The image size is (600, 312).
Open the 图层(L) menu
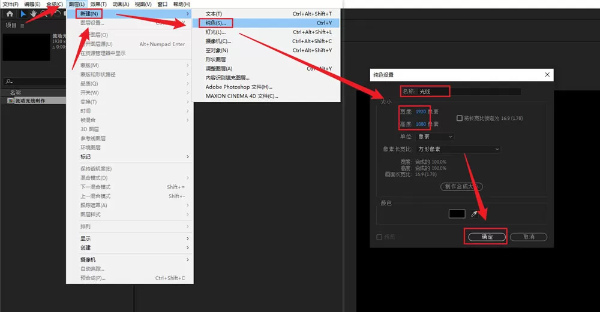(77, 4)
